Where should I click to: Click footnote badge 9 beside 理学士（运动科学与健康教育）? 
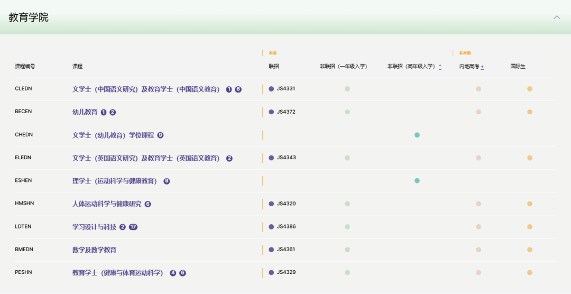167,181
